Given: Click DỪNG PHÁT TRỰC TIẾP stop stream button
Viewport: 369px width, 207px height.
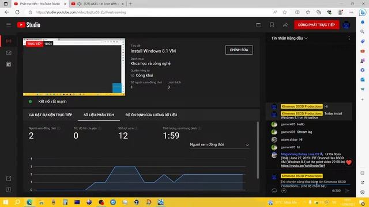Looking at the screenshot, I should tap(317, 25).
